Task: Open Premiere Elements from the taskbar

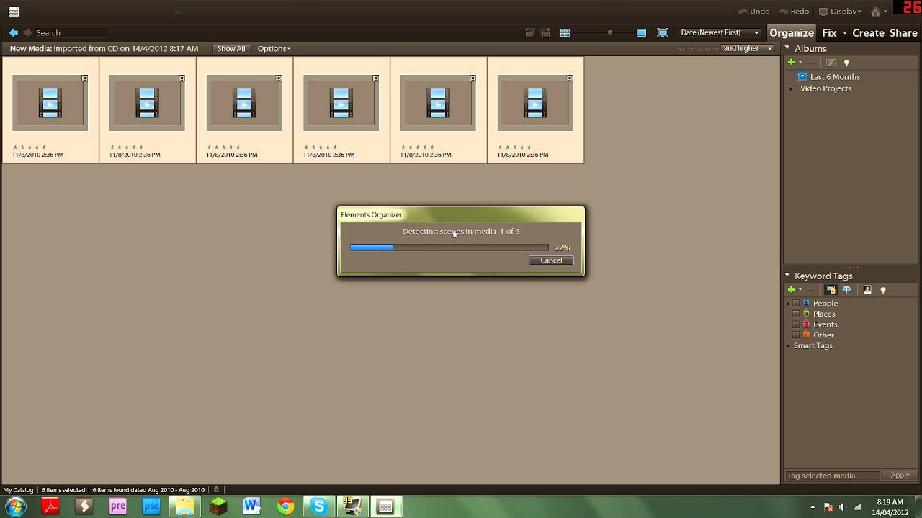Action: [x=117, y=506]
